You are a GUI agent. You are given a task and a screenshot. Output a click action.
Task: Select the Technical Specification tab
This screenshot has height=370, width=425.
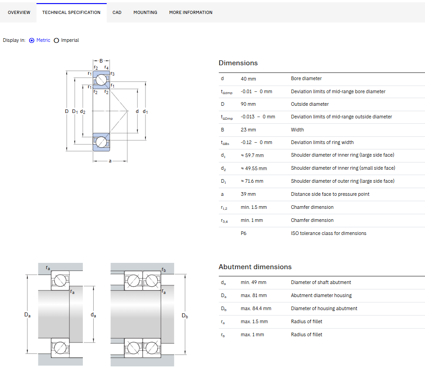coord(71,13)
